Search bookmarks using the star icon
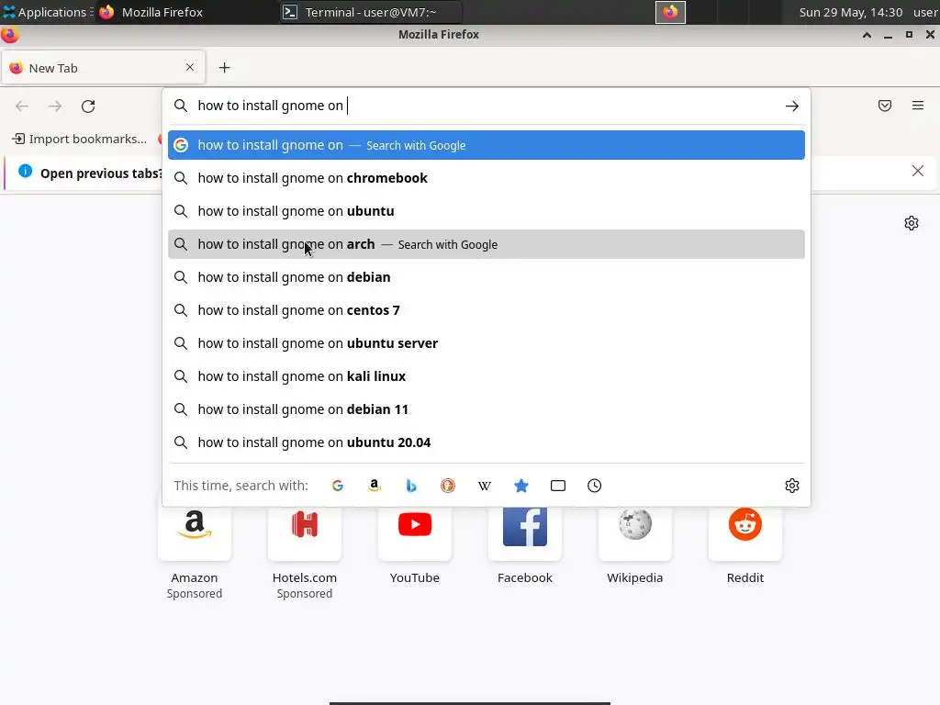This screenshot has width=940, height=705. [x=521, y=486]
